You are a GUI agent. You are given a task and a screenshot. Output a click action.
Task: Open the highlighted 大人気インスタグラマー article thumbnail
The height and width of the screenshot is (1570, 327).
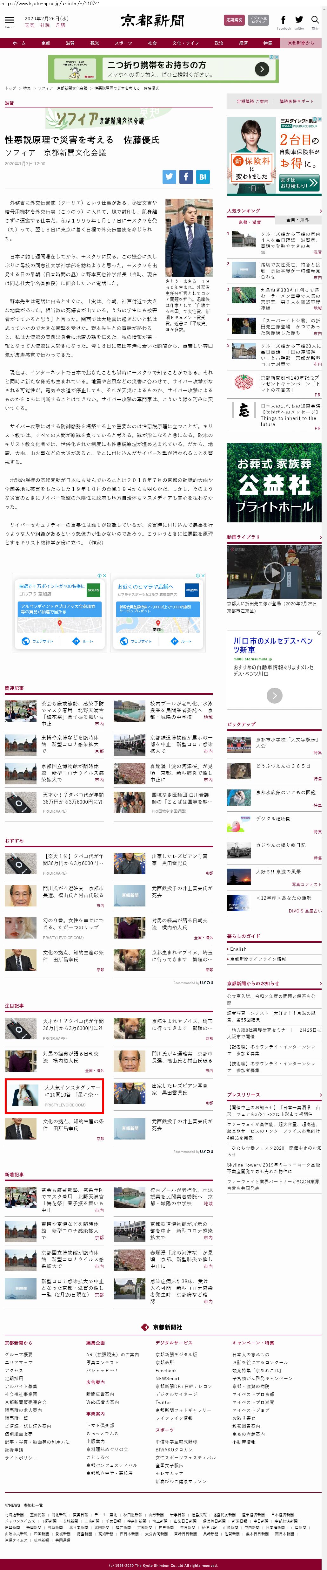click(x=21, y=1097)
